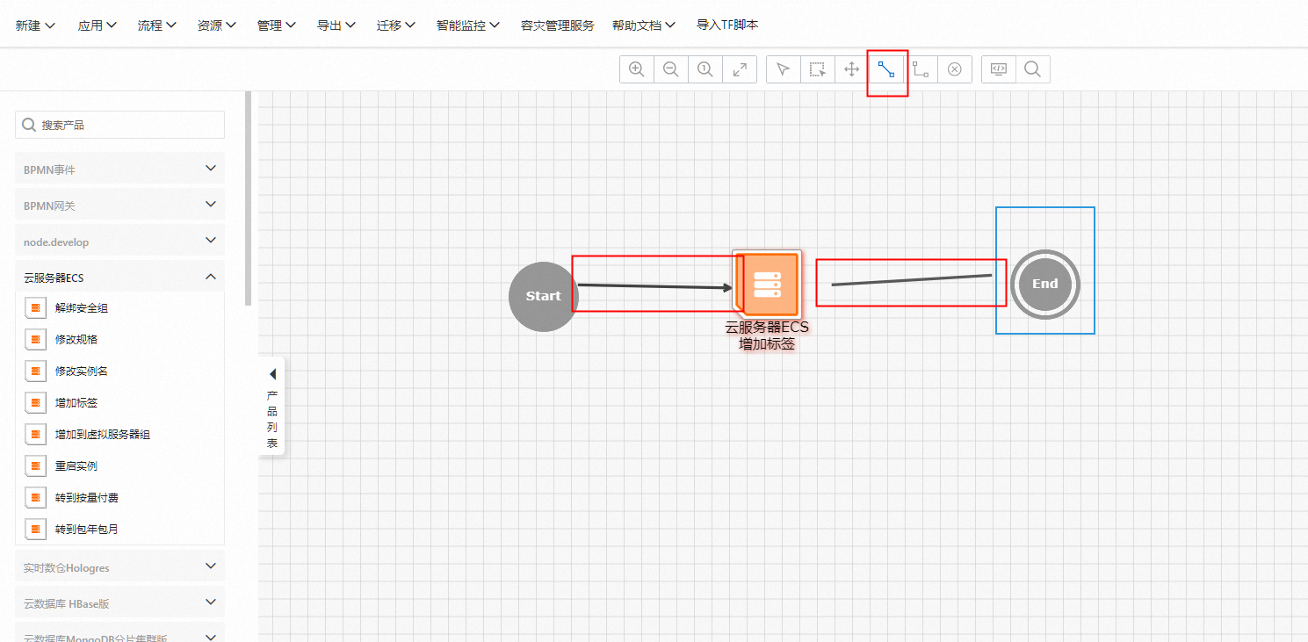This screenshot has width=1308, height=642.
Task: Select the pointer arrow tool
Action: pyautogui.click(x=784, y=69)
